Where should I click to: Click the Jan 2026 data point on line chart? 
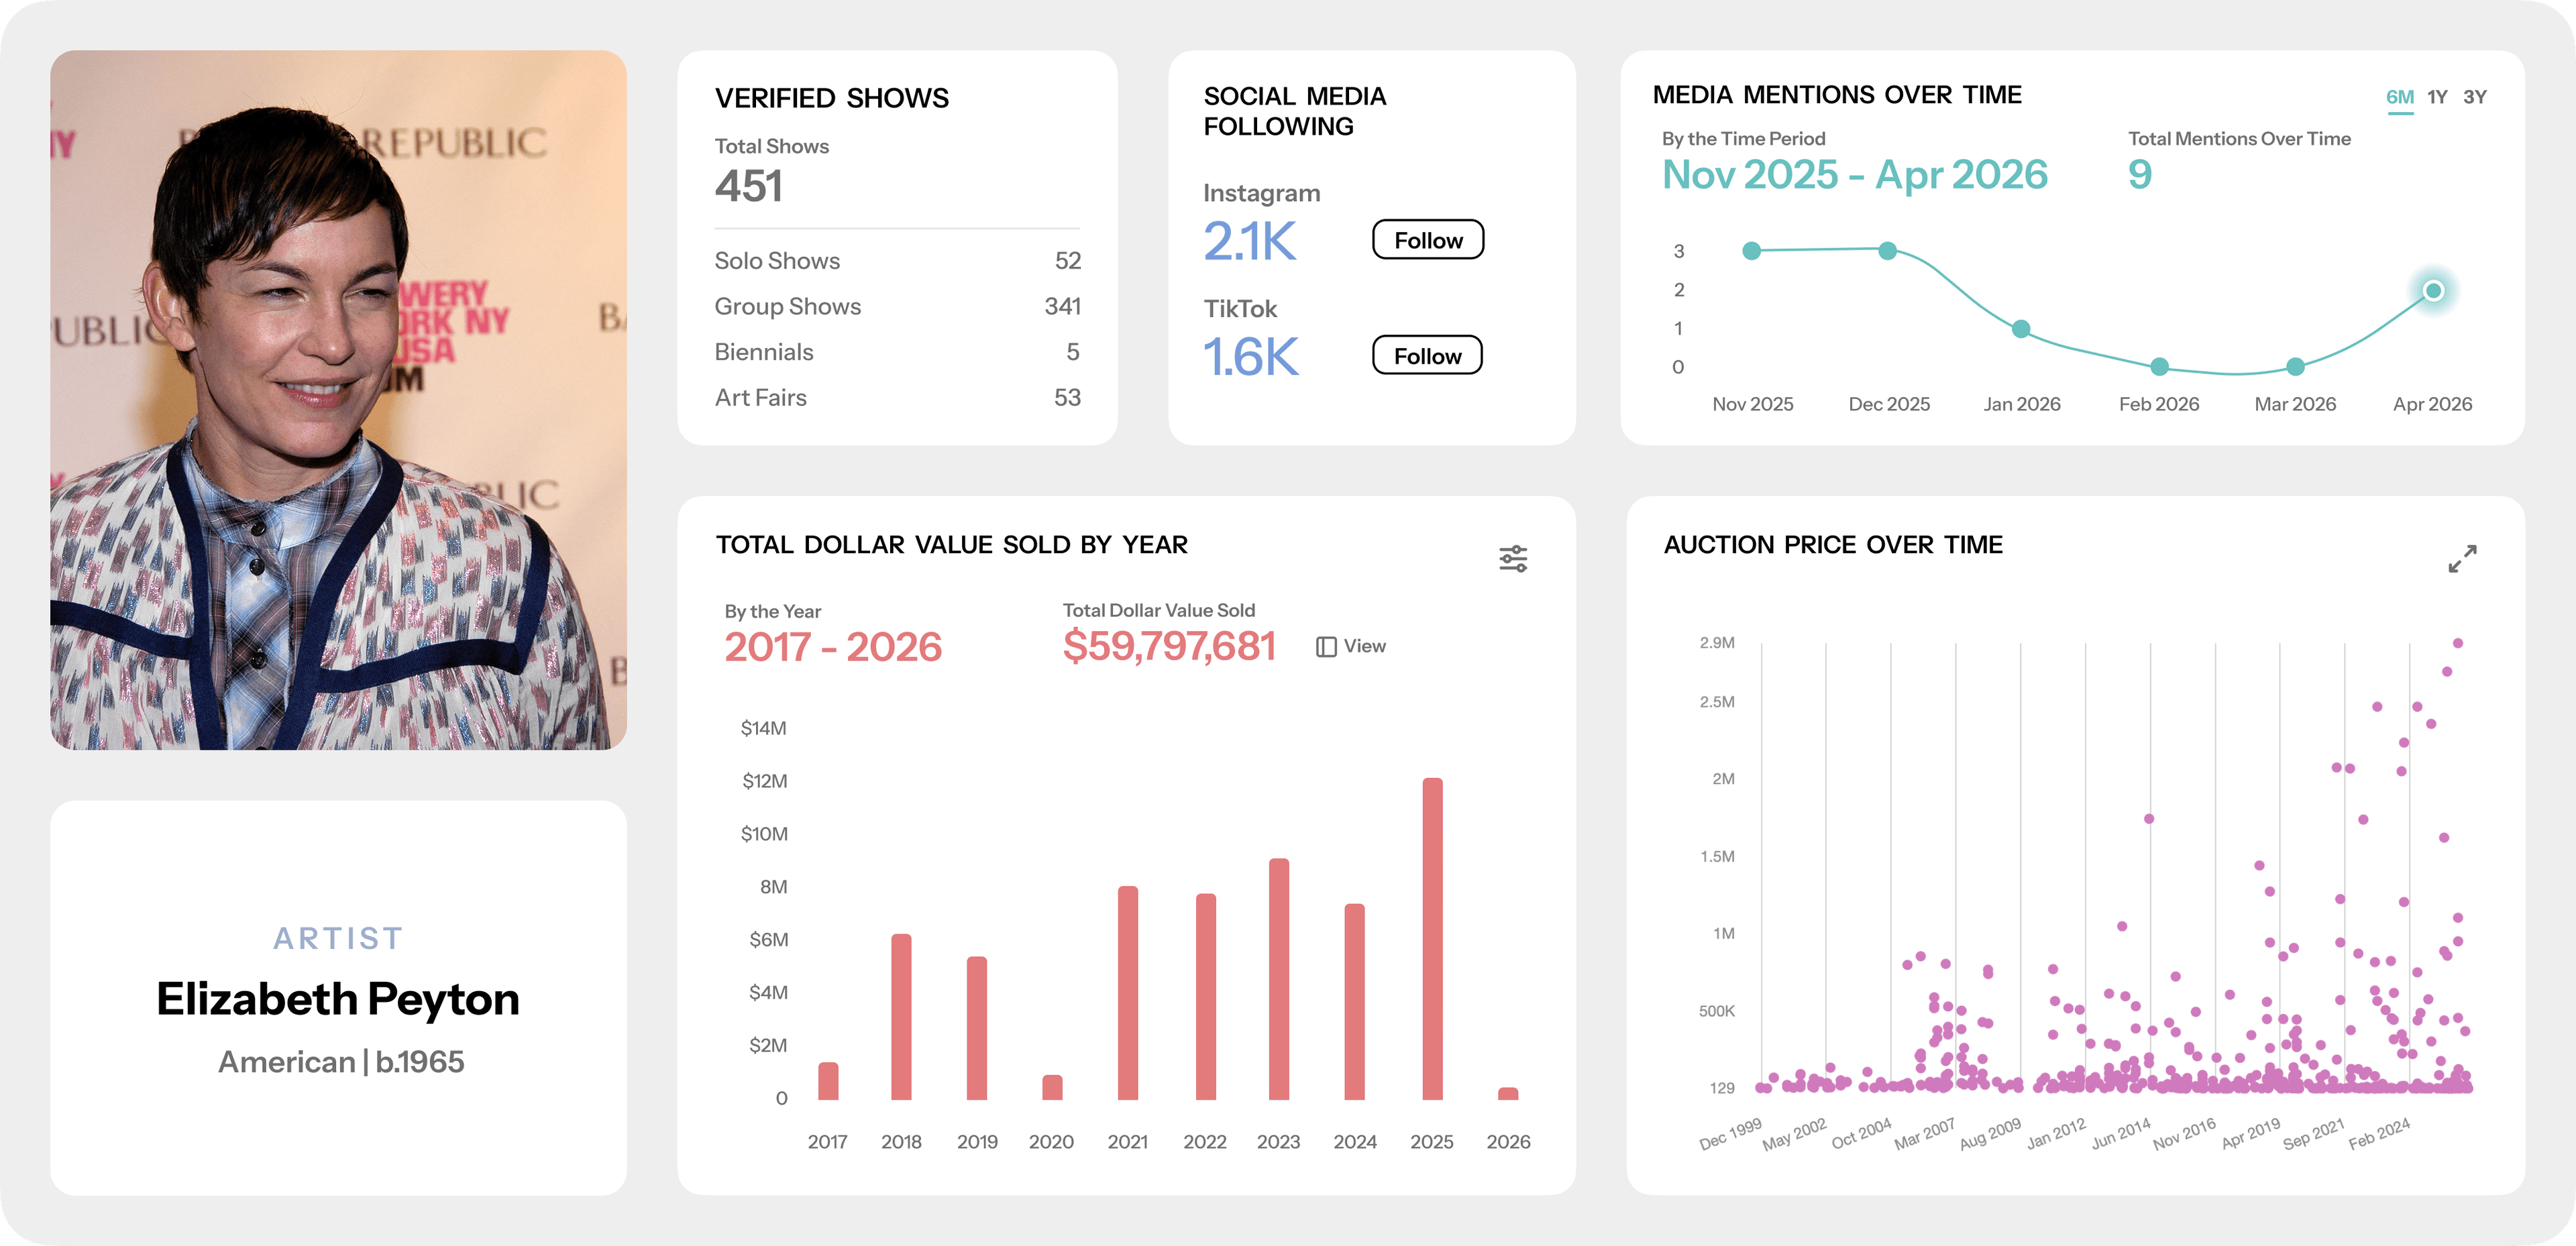click(x=2021, y=328)
